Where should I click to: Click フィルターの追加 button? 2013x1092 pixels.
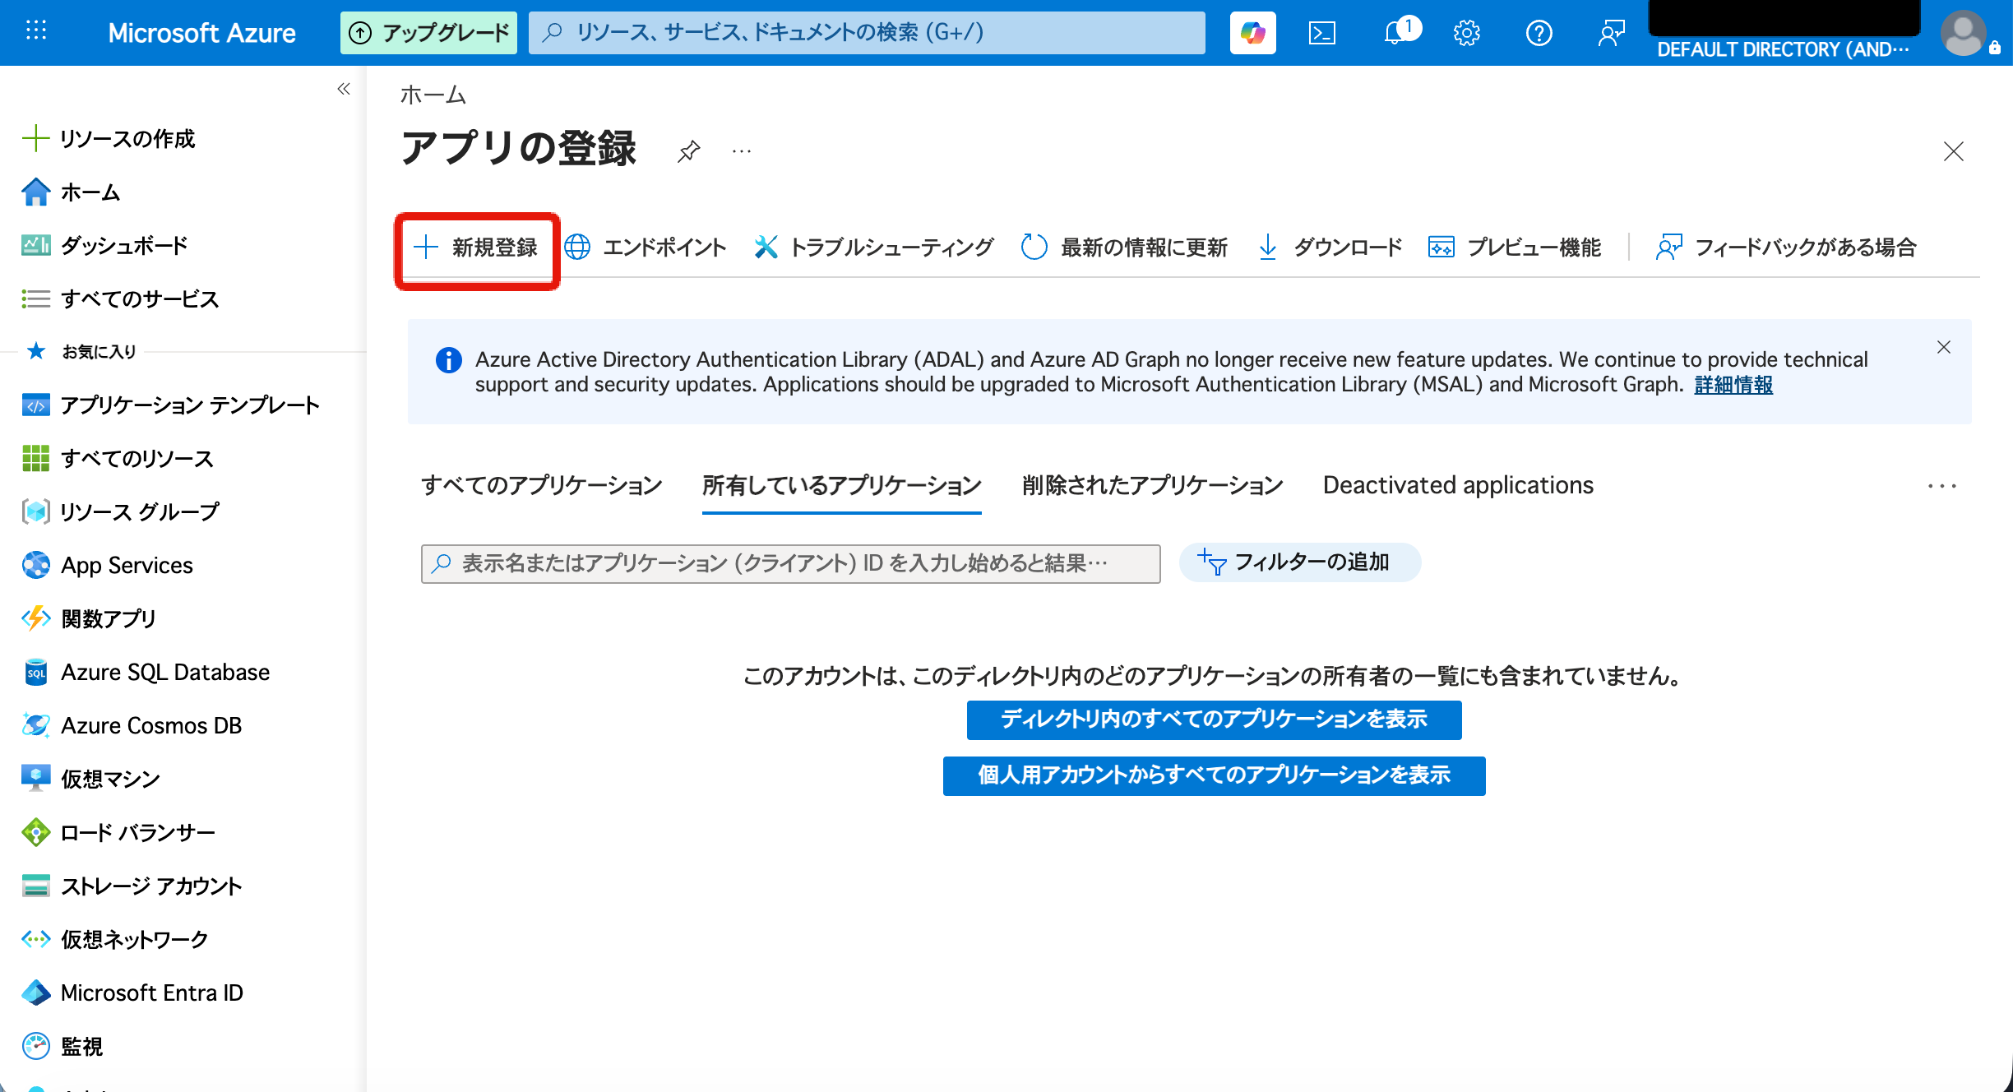click(1300, 562)
